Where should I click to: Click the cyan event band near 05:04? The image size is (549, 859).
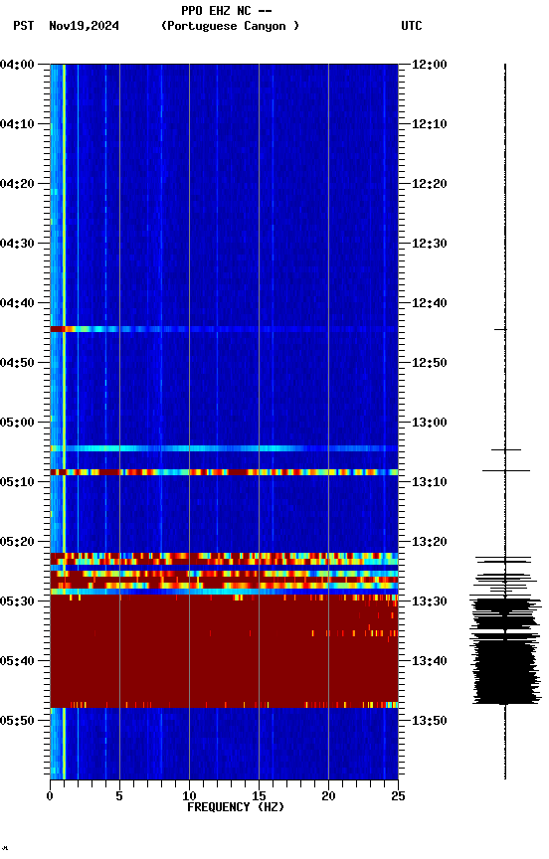tap(224, 448)
